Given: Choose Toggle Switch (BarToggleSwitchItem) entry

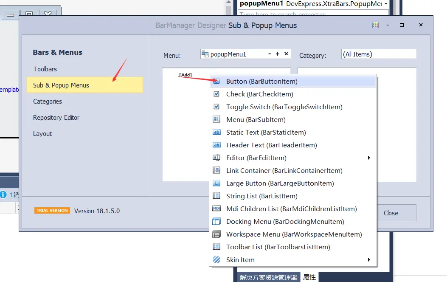Looking at the screenshot, I should pyautogui.click(x=293, y=107).
